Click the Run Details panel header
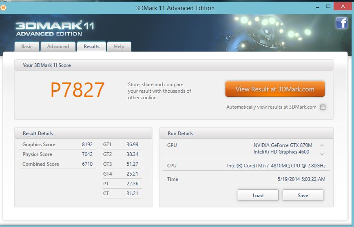 pos(246,134)
